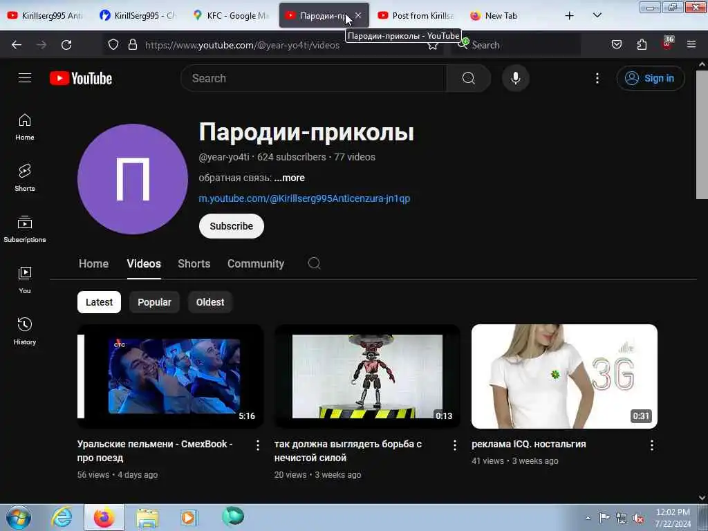Play the robot 0:13 video thumbnail

[367, 376]
